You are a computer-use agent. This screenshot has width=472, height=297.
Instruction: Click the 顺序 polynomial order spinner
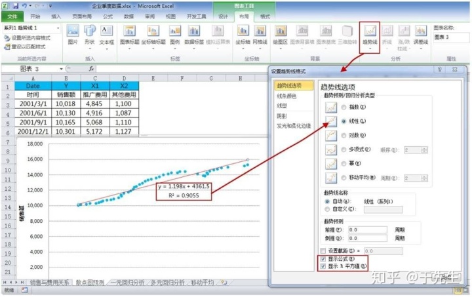[424, 149]
